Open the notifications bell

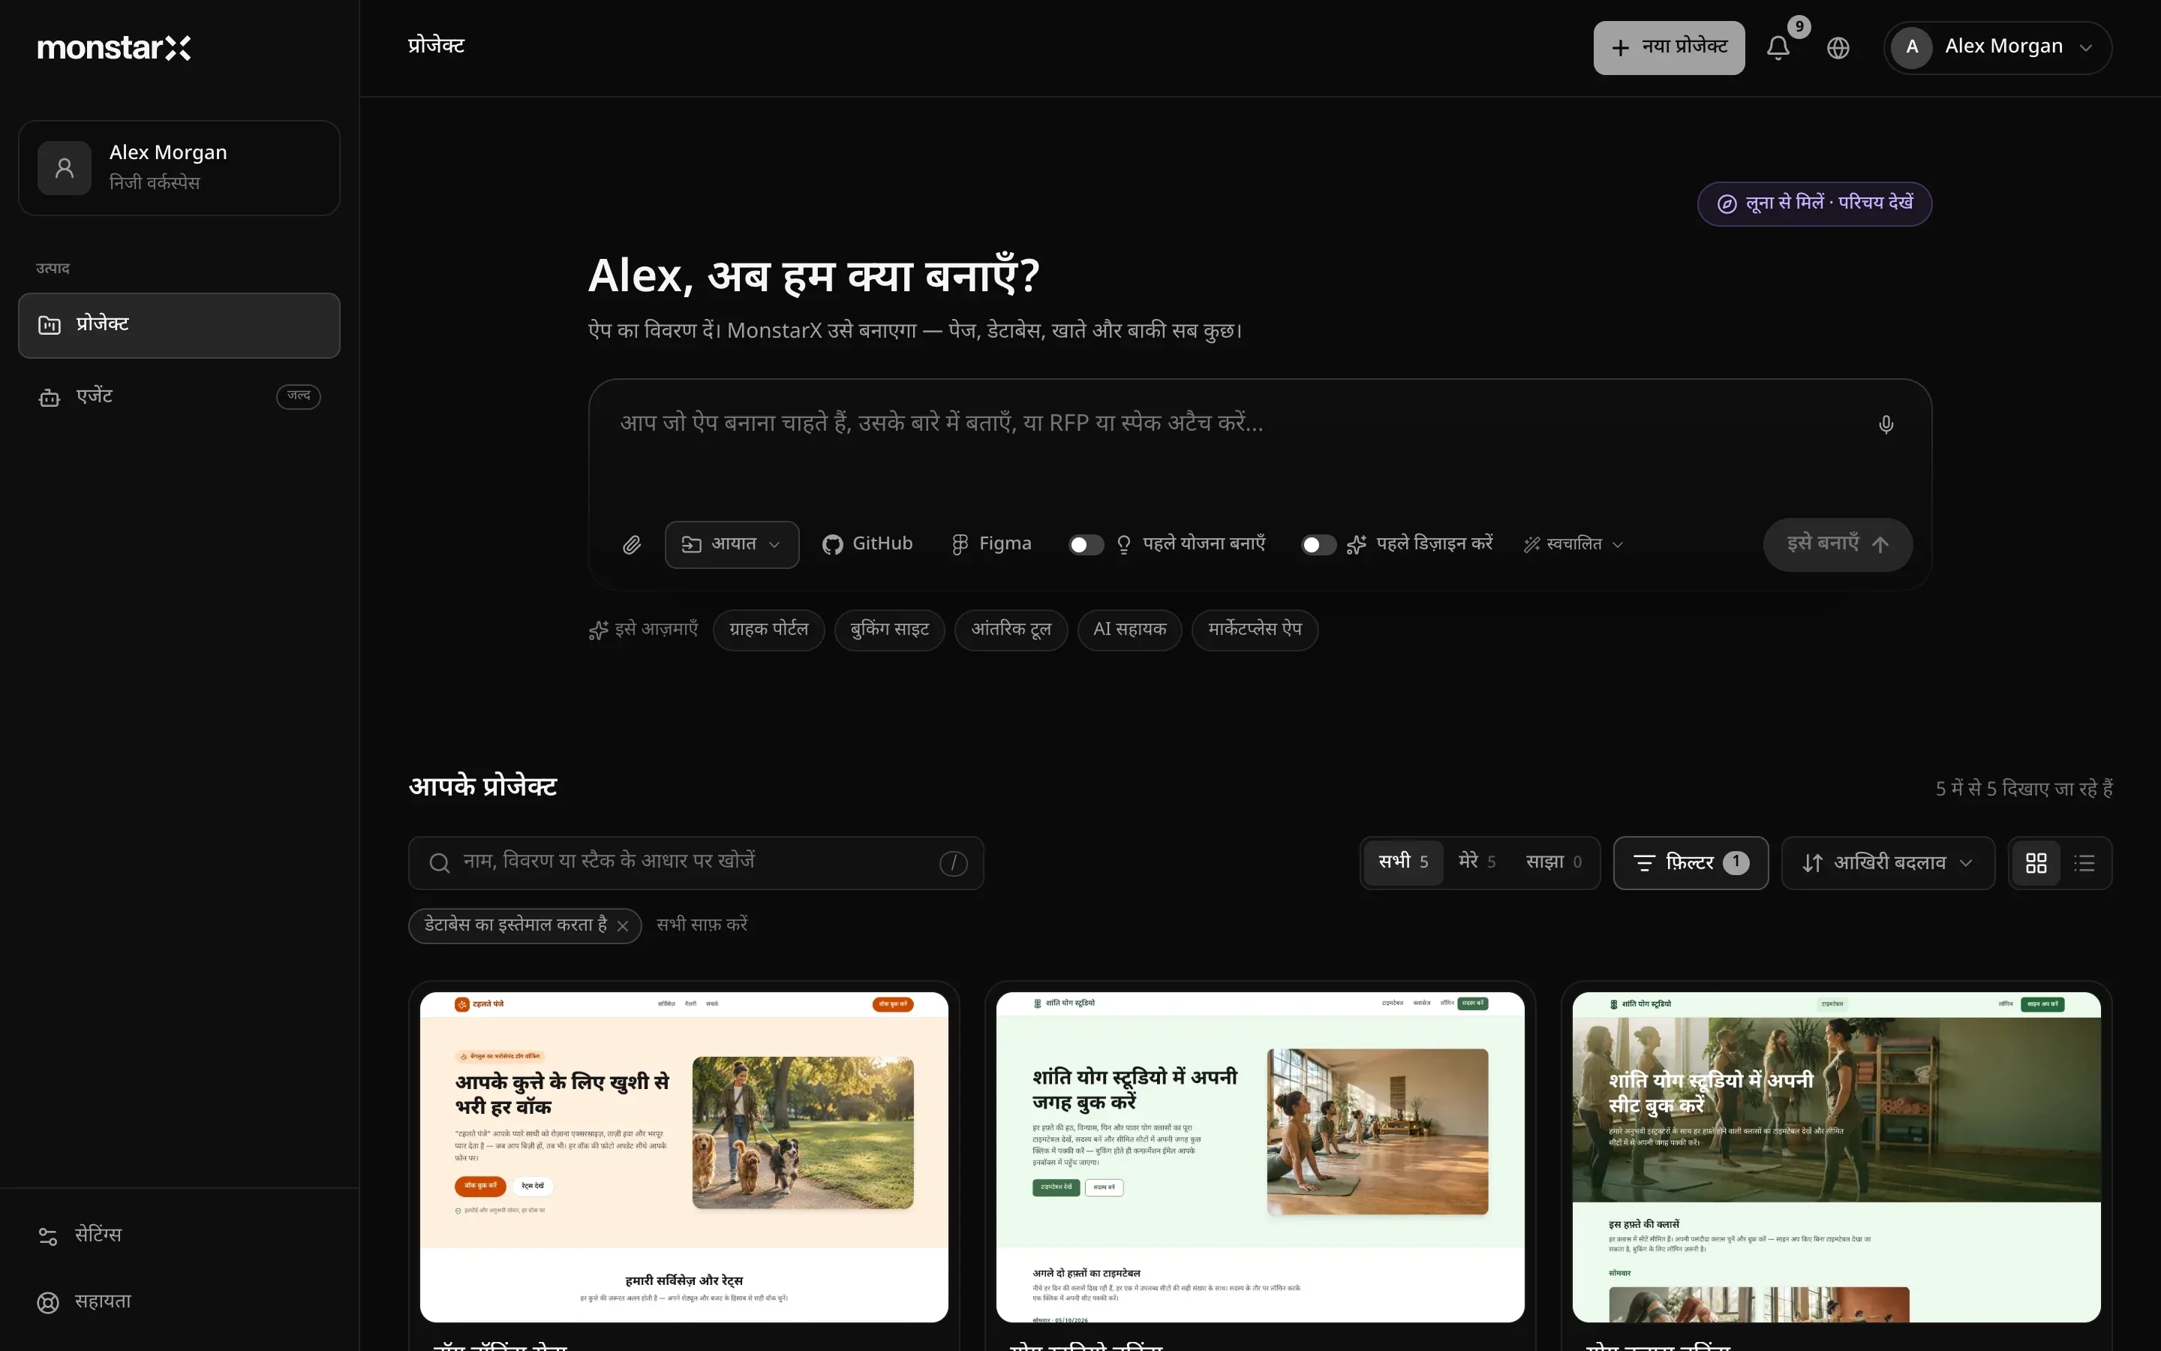pyautogui.click(x=1778, y=48)
